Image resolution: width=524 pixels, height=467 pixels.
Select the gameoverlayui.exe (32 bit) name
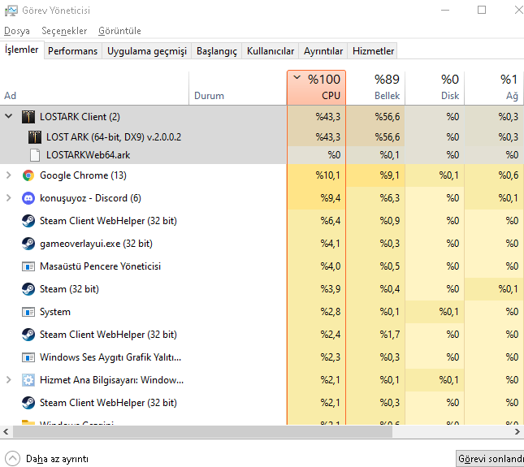click(96, 244)
